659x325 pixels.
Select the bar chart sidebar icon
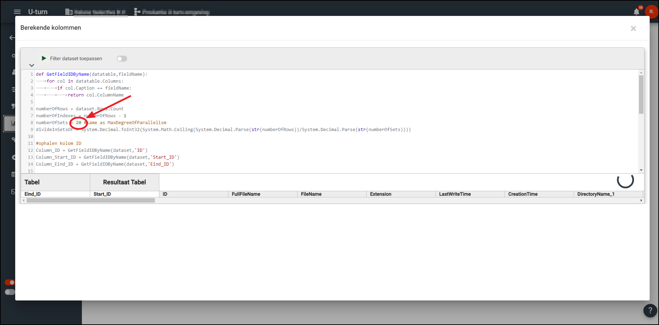click(13, 123)
